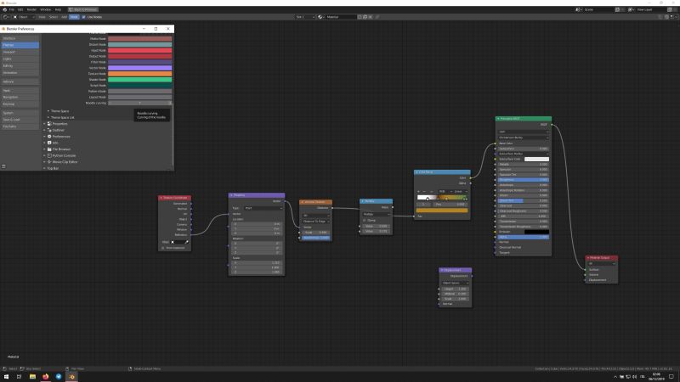This screenshot has width=680, height=382.
Task: Click the Windows Start button
Action: point(7,377)
